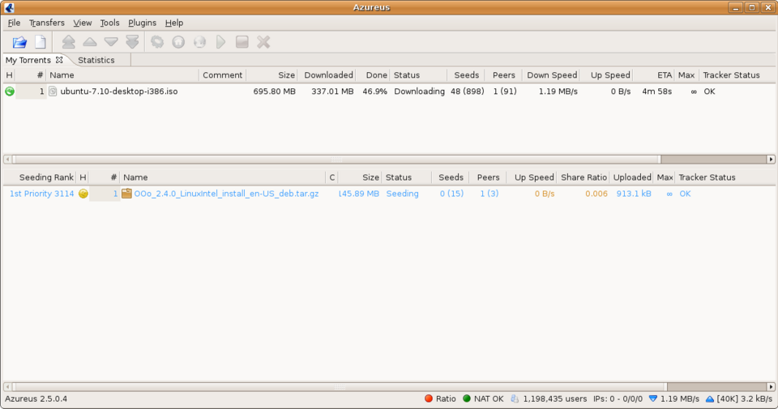778x409 pixels.
Task: Click the Move Up triangle icon
Action: point(90,42)
